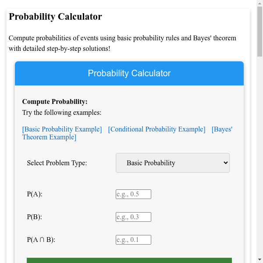Click the scrollbar's down arrow

pyautogui.click(x=259, y=259)
